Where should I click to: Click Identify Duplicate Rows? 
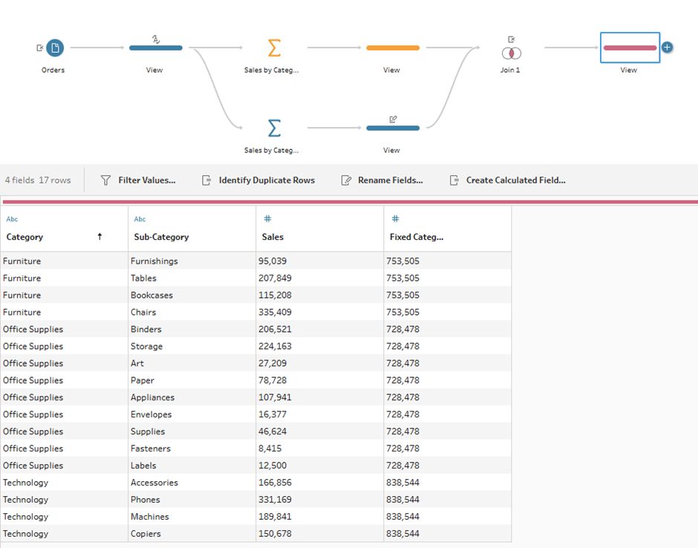pyautogui.click(x=258, y=180)
